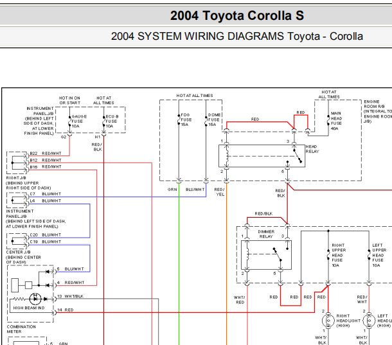The image size is (392, 345).
Task: Click the "RED/YEL" wire color label
Action: tap(220, 191)
